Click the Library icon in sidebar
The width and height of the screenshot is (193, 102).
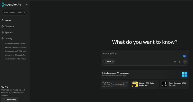3,39
